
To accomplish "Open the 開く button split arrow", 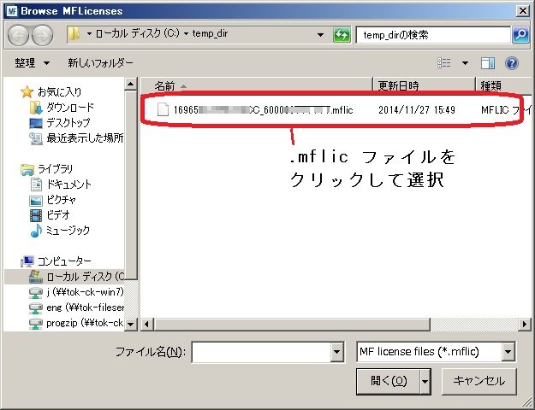I will tap(425, 382).
